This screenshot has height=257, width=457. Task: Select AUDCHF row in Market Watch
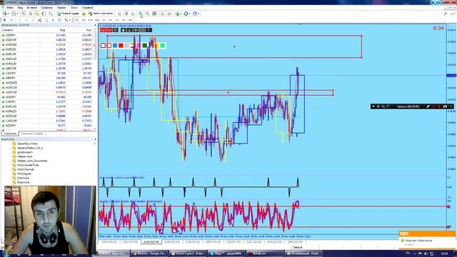(47, 92)
